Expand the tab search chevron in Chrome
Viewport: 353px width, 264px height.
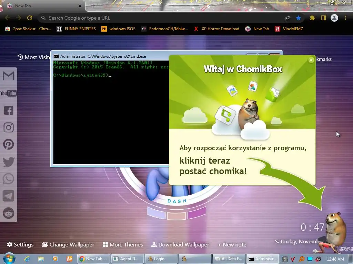[312, 5]
